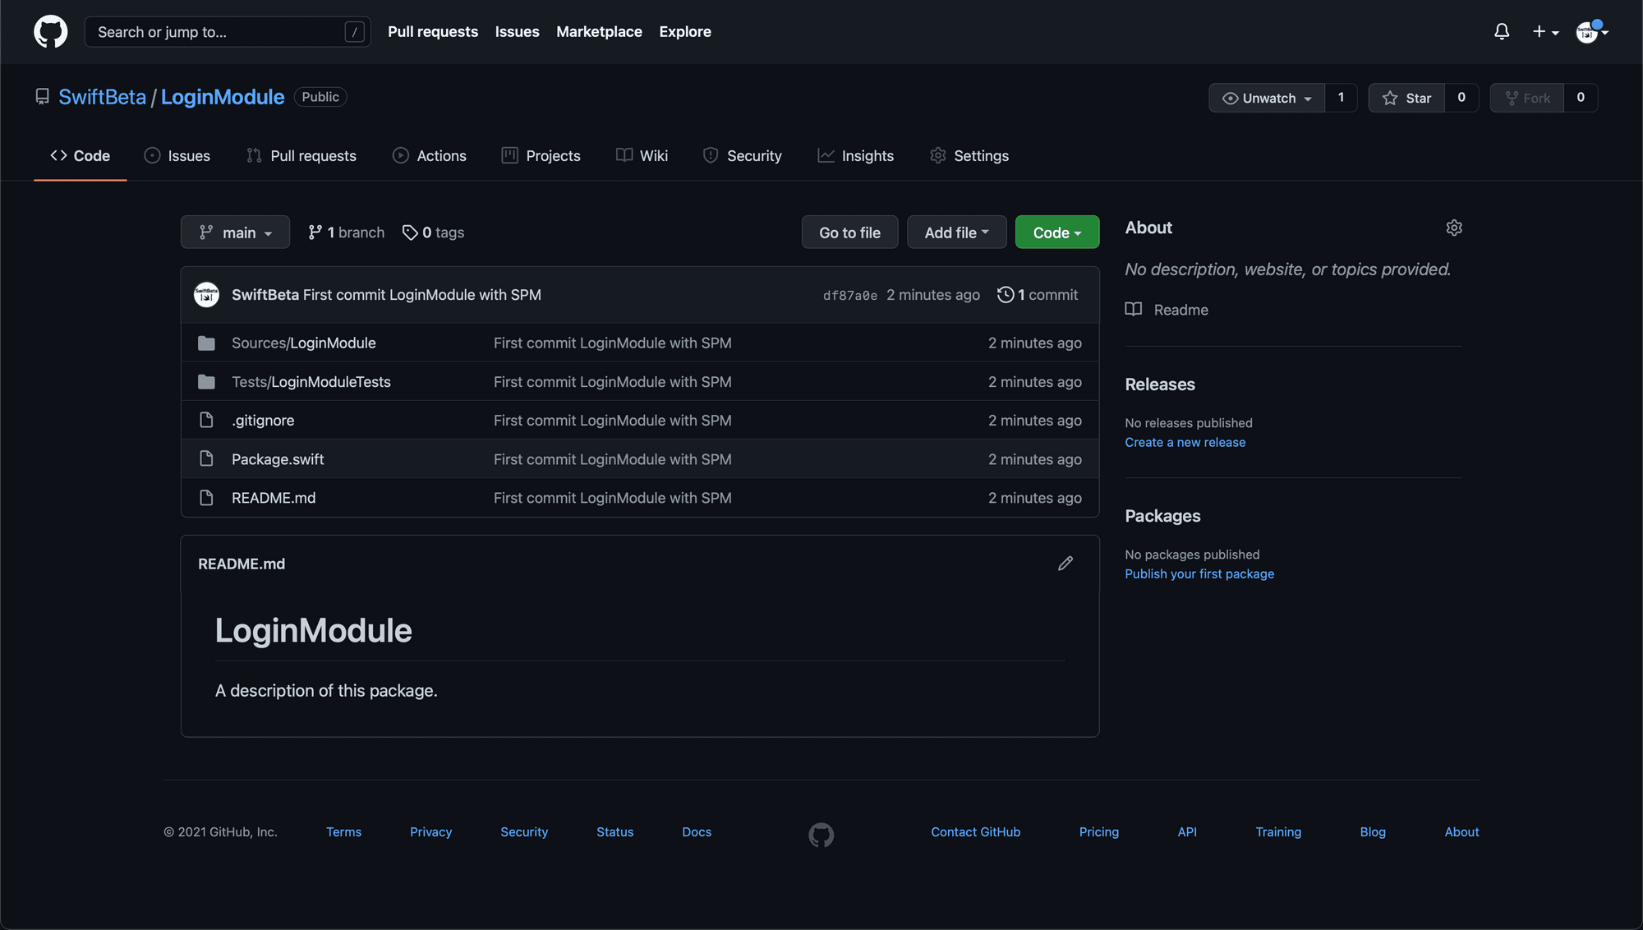
Task: Open commit hash df87a0e
Action: (x=849, y=296)
